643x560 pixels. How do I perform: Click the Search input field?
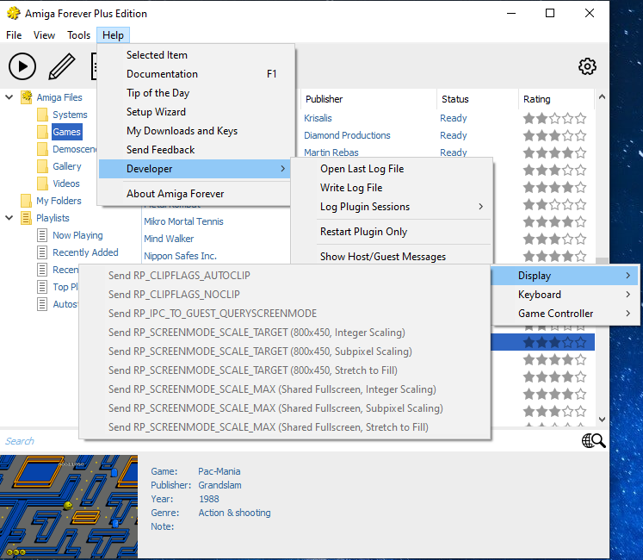click(x=287, y=441)
